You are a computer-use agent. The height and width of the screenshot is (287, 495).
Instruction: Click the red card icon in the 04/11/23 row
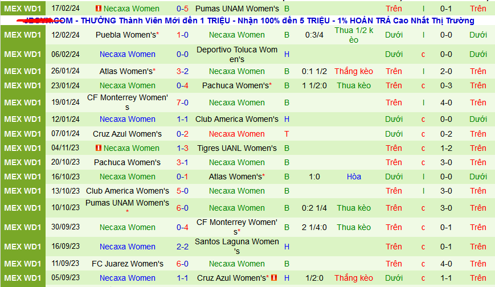[x=98, y=148]
